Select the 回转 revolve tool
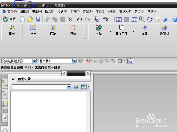This screenshot has width=177, height=132. click(53, 30)
